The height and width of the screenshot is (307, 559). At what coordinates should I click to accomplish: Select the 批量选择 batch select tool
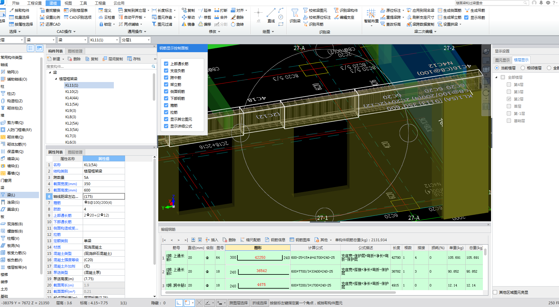(x=19, y=17)
